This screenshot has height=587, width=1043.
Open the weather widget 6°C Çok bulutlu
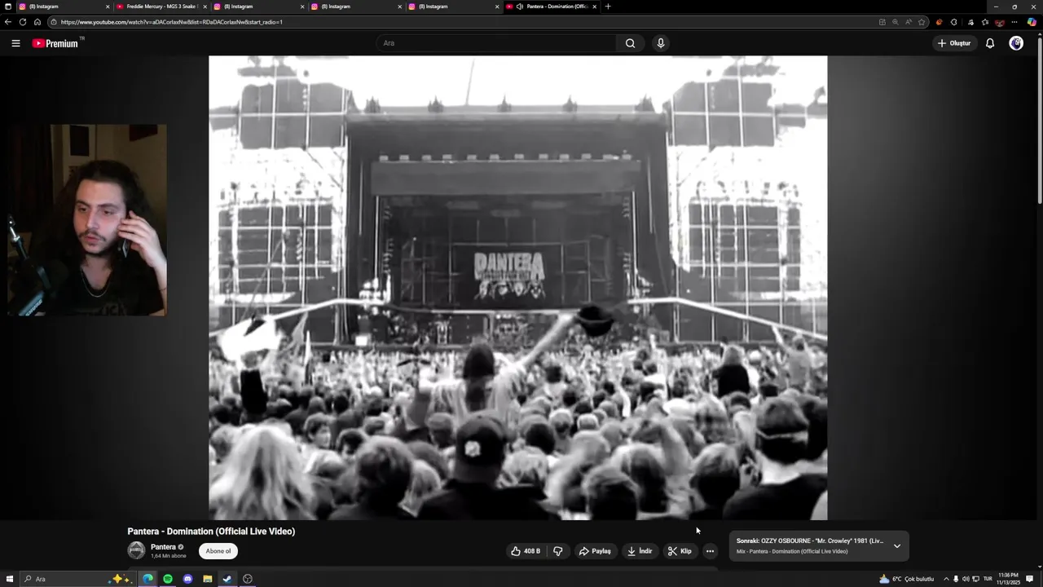[907, 579]
